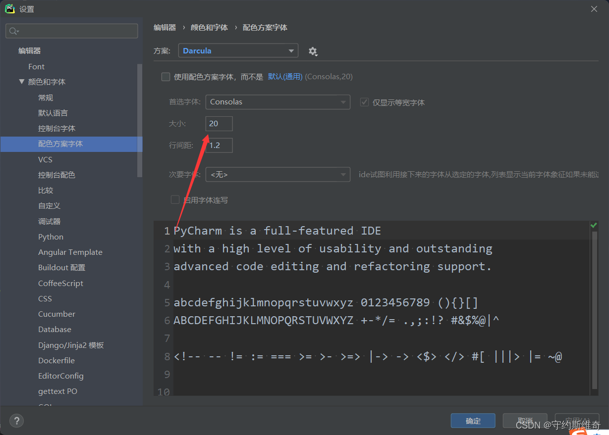This screenshot has height=435, width=609.
Task: Click the 颜色和字体 breadcrumb
Action: [x=209, y=28]
